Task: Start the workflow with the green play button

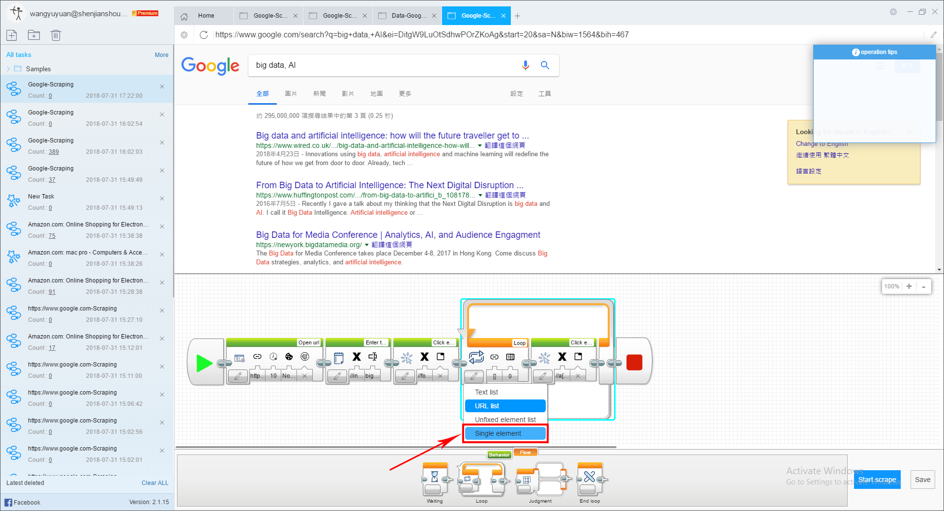Action: [204, 363]
